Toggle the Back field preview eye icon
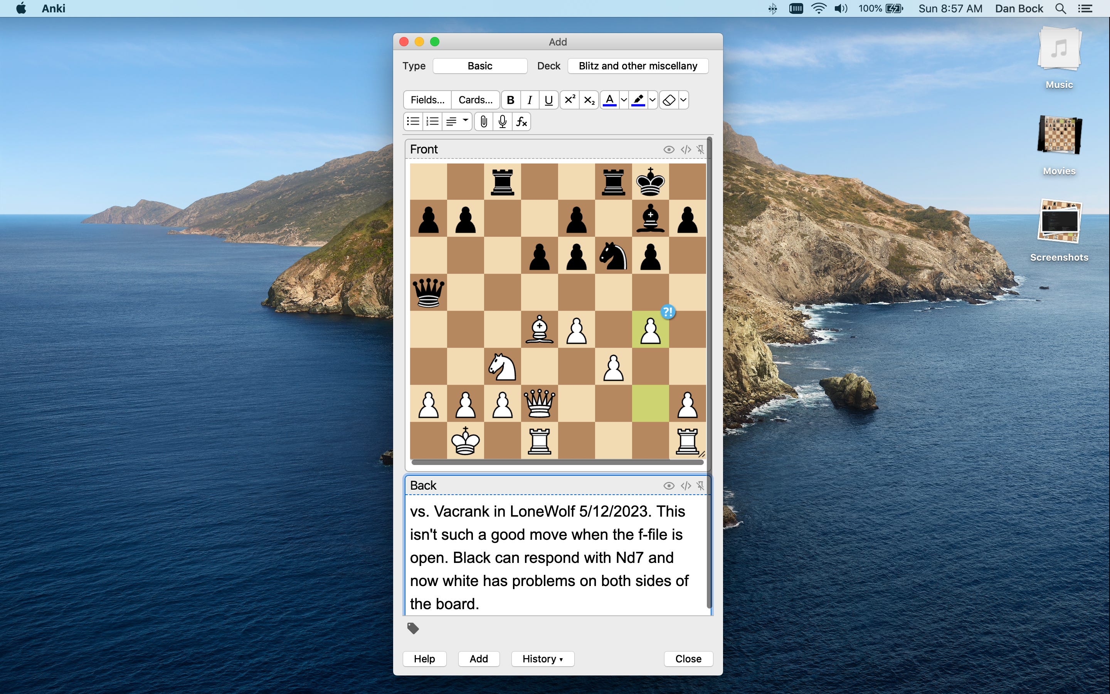The height and width of the screenshot is (694, 1110). (x=668, y=485)
